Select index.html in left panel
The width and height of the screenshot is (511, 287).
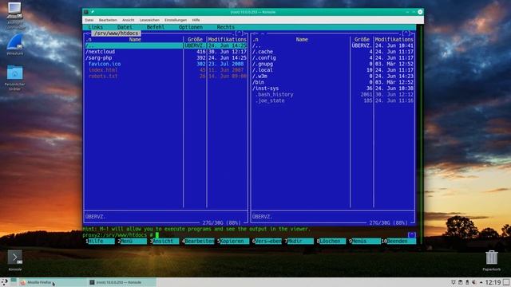pyautogui.click(x=166, y=70)
